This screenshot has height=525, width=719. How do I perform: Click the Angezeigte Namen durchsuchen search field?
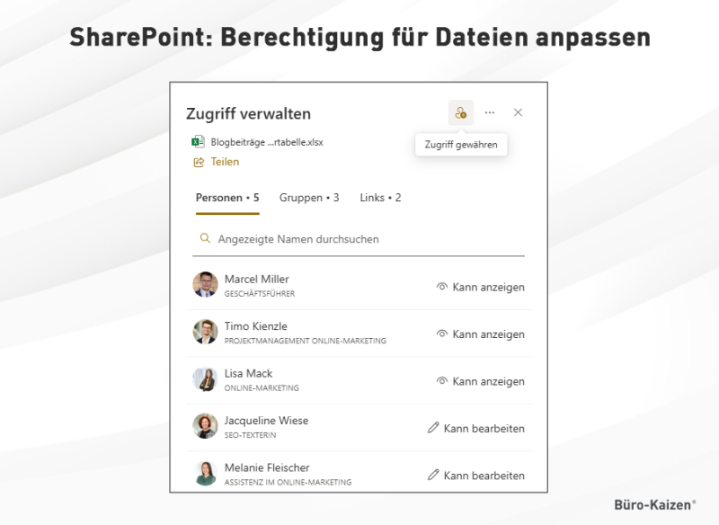297,238
